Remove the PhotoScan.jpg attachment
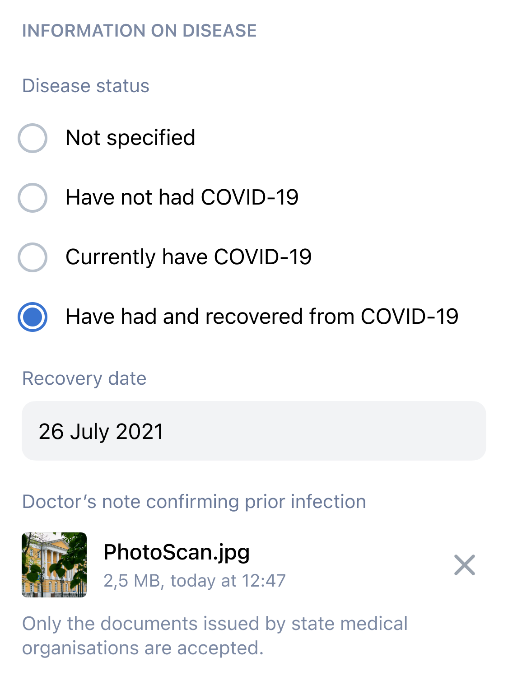 coord(464,565)
